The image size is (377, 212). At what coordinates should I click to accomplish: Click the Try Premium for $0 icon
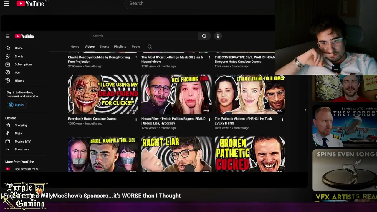tap(8, 169)
